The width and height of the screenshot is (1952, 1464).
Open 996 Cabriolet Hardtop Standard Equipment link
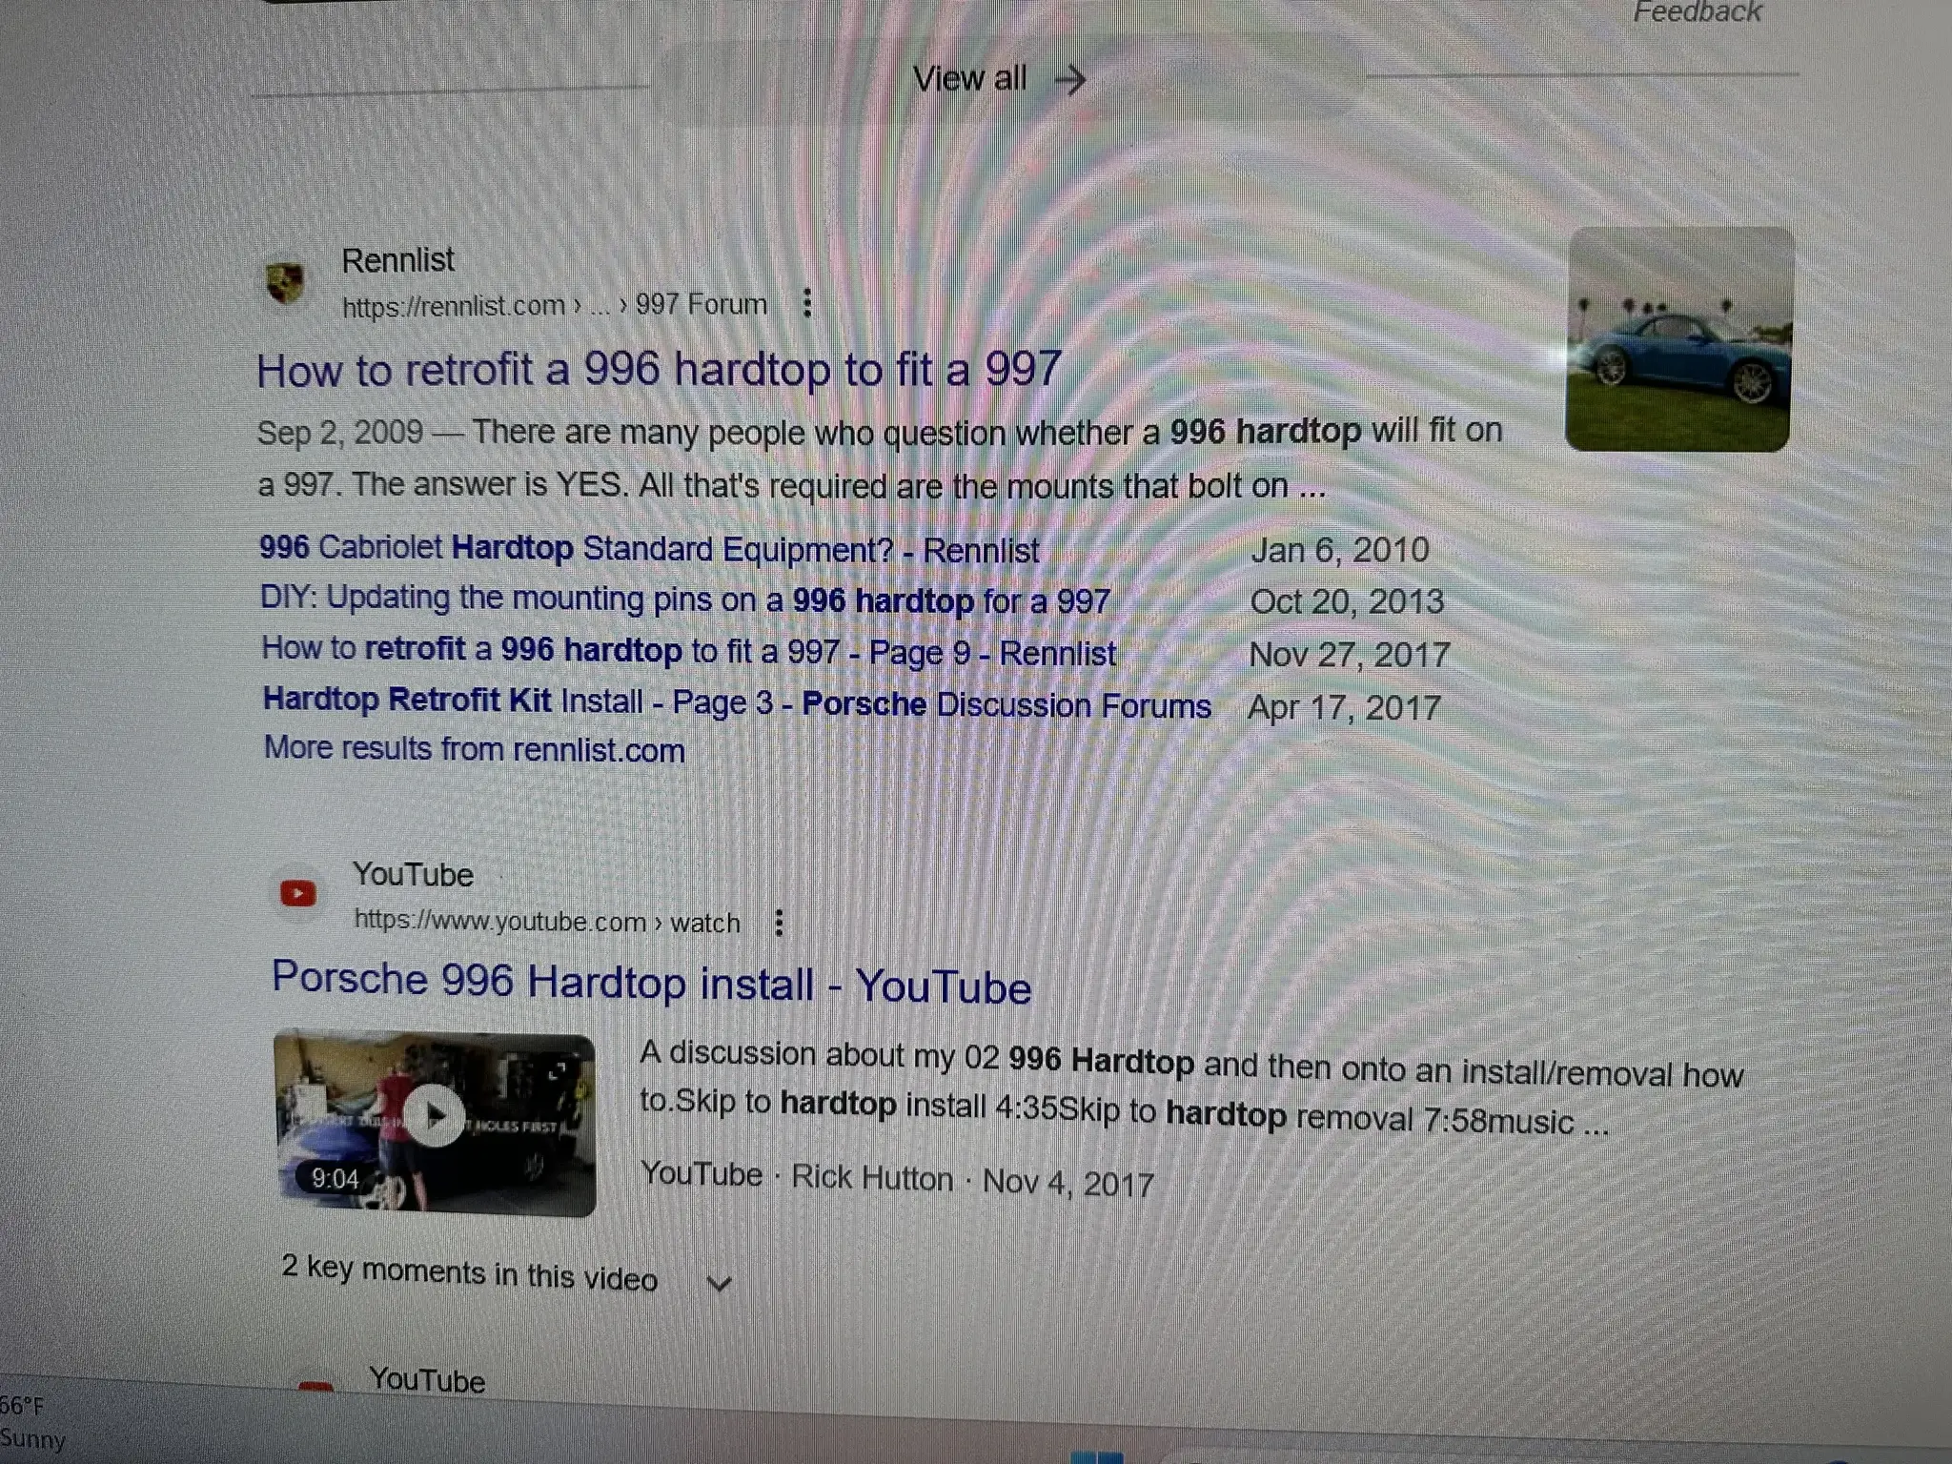(649, 549)
